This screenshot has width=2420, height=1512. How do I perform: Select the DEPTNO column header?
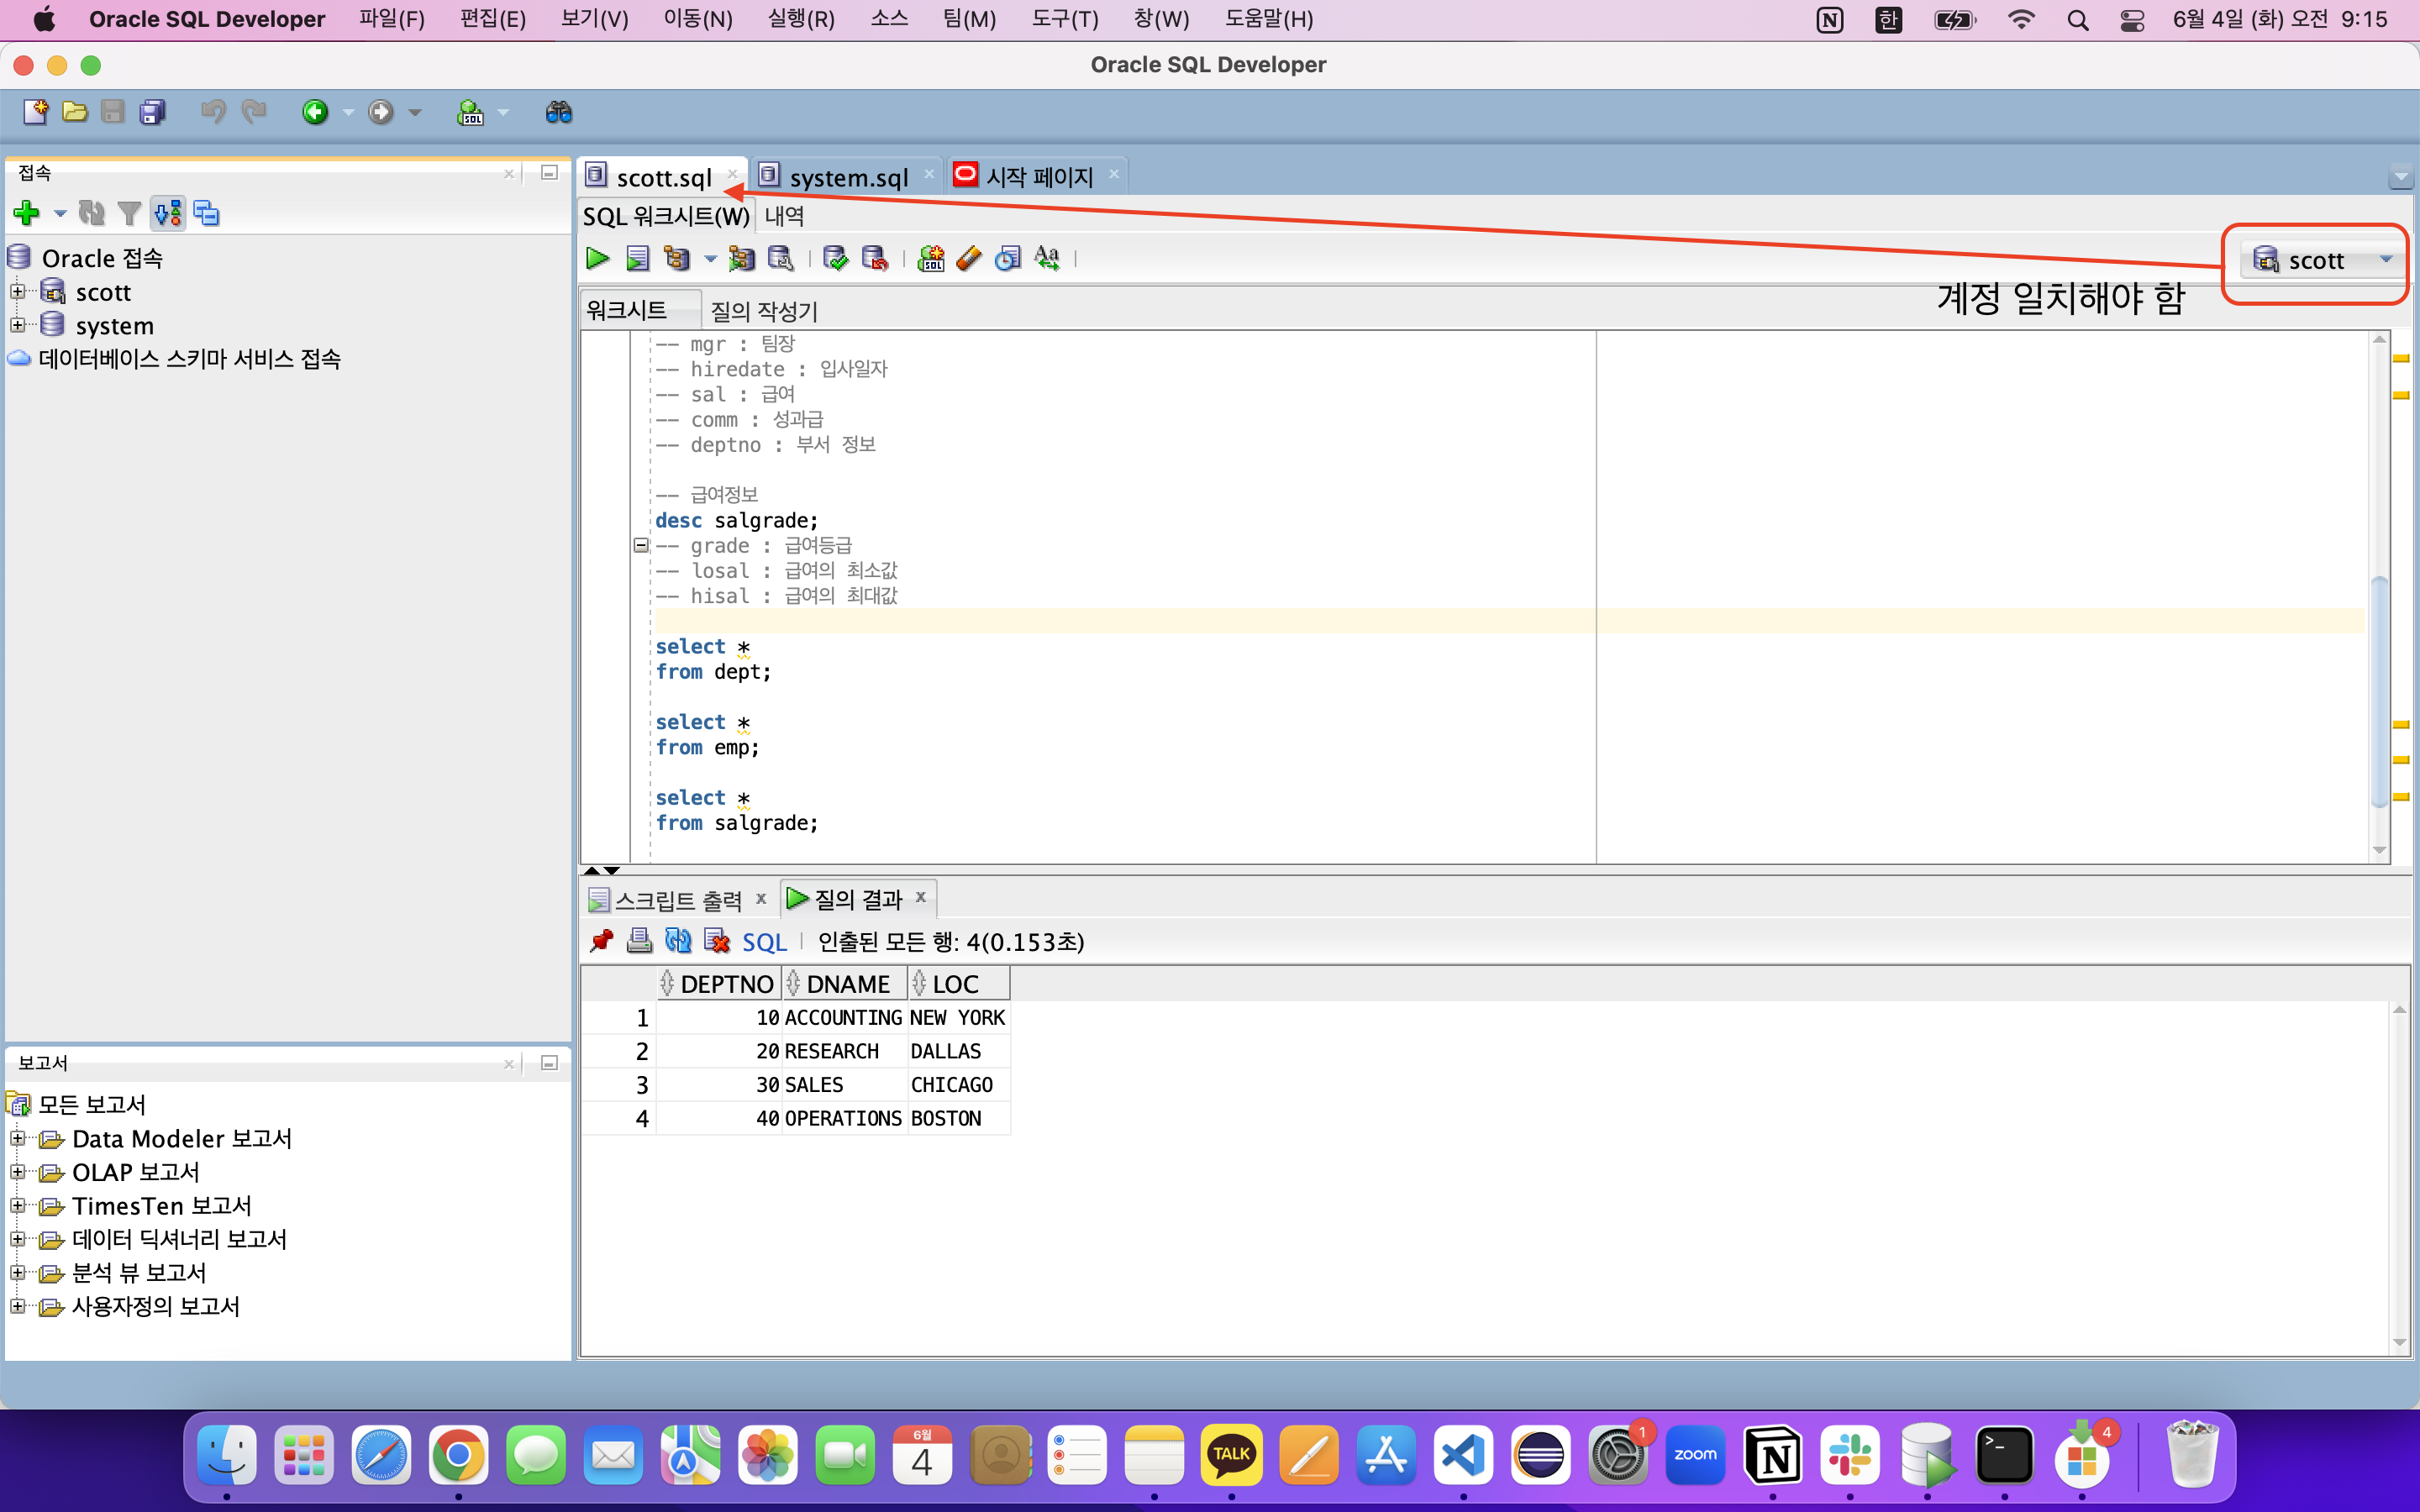pos(726,984)
